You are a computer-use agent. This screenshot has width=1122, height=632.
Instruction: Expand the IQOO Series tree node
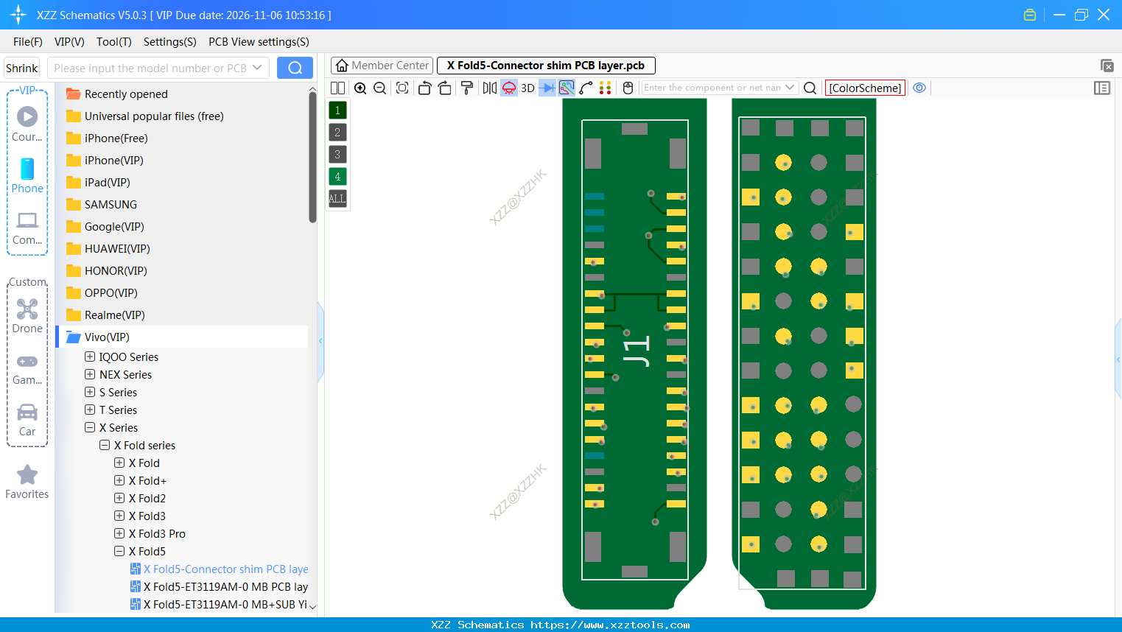(x=88, y=357)
